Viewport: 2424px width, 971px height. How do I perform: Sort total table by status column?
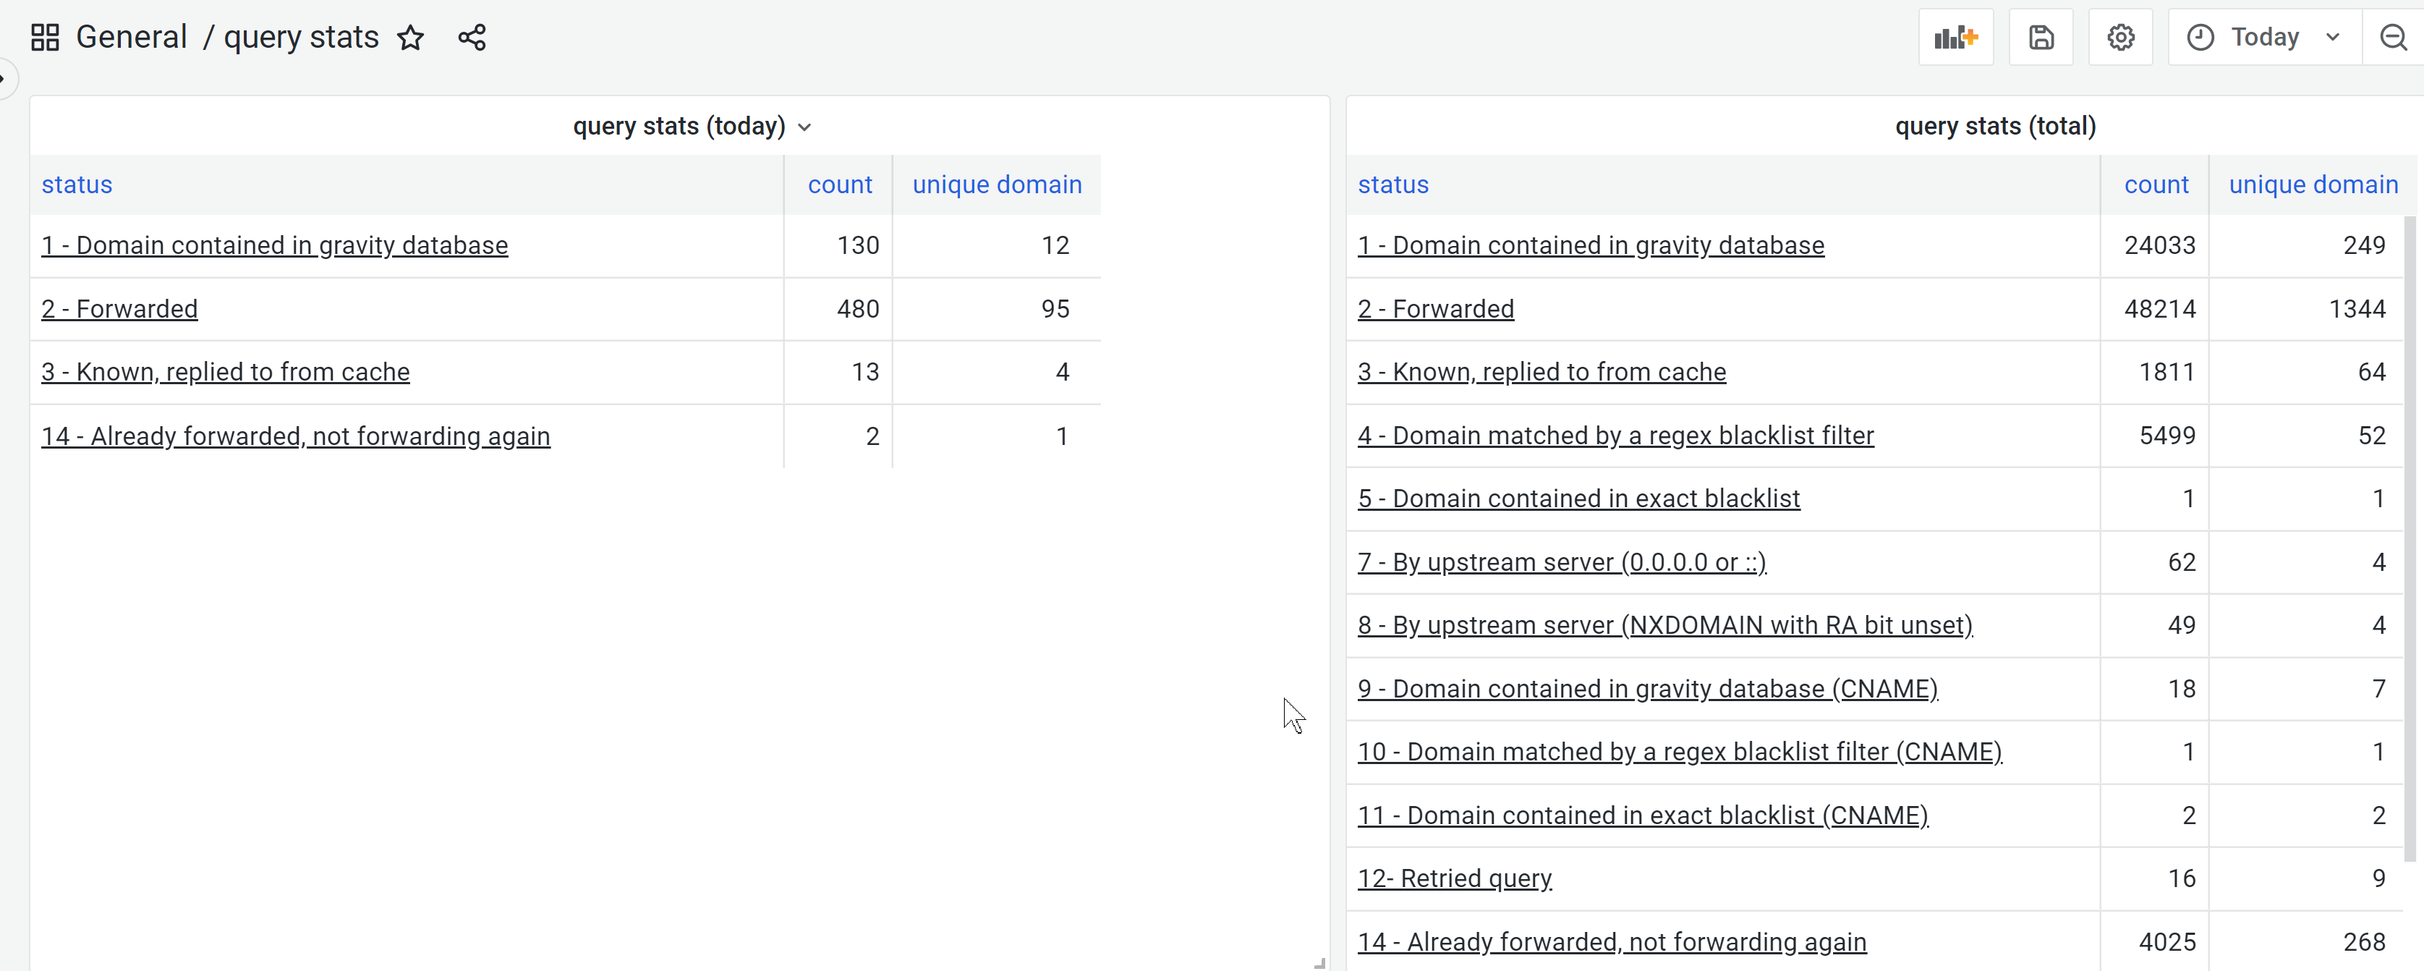coord(1392,185)
